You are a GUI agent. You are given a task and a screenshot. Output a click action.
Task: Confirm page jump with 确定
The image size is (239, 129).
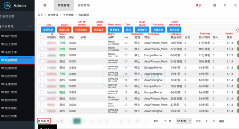[222, 121]
